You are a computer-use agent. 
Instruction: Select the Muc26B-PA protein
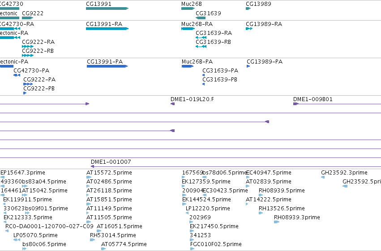coord(197,62)
